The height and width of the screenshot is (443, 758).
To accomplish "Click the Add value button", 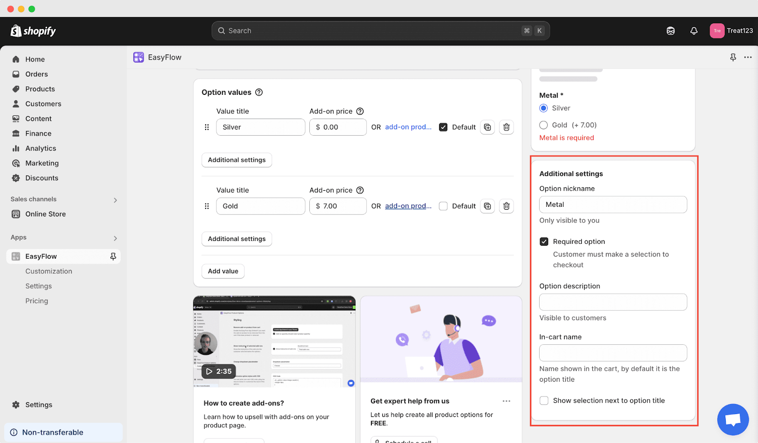I will point(223,271).
